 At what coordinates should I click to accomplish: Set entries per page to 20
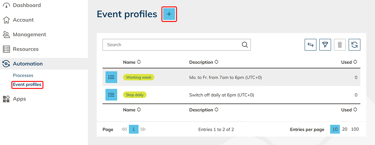click(x=345, y=129)
